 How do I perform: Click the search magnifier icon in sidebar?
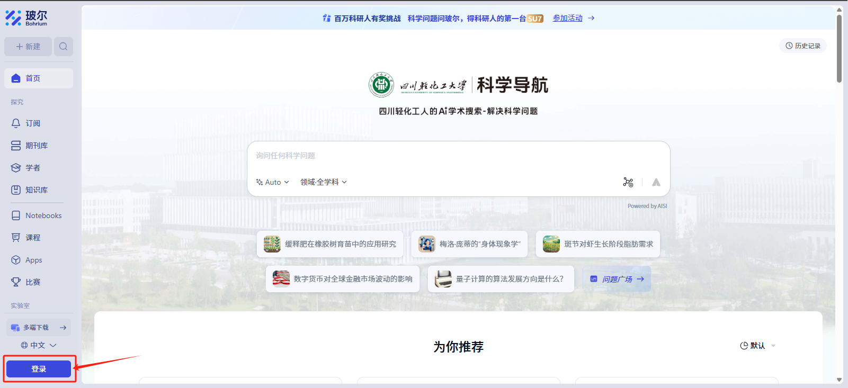click(63, 47)
